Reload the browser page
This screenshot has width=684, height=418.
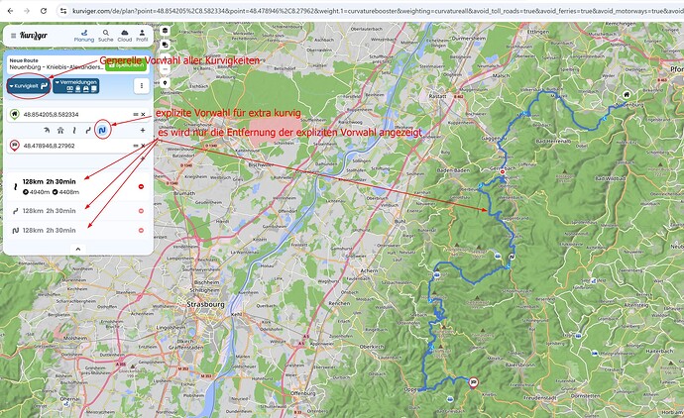point(44,11)
